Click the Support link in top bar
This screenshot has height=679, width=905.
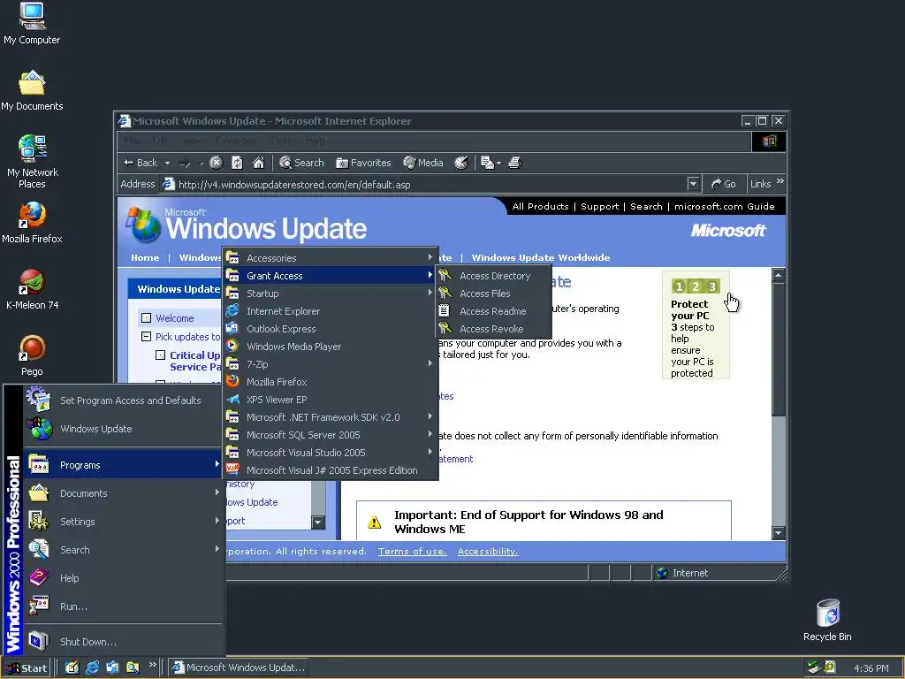coord(599,206)
